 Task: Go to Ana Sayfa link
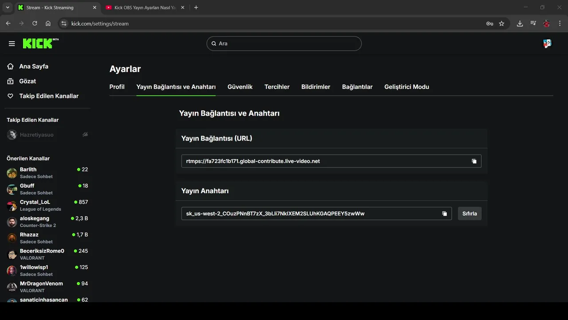pyautogui.click(x=34, y=66)
